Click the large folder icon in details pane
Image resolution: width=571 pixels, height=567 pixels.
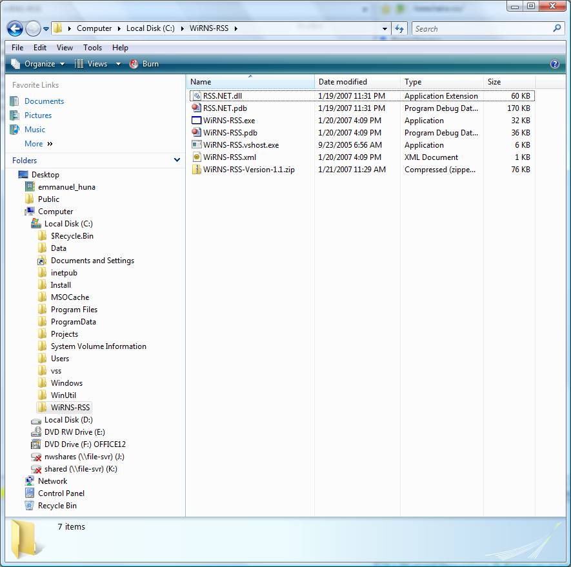click(26, 540)
